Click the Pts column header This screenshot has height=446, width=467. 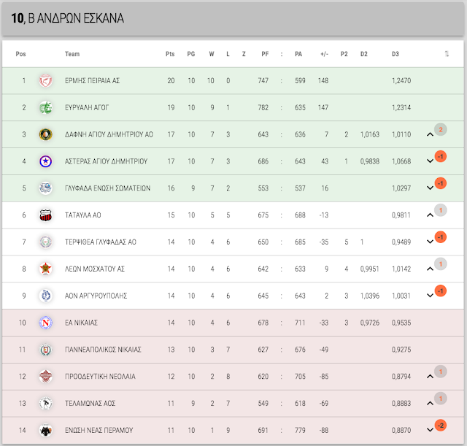click(x=170, y=54)
